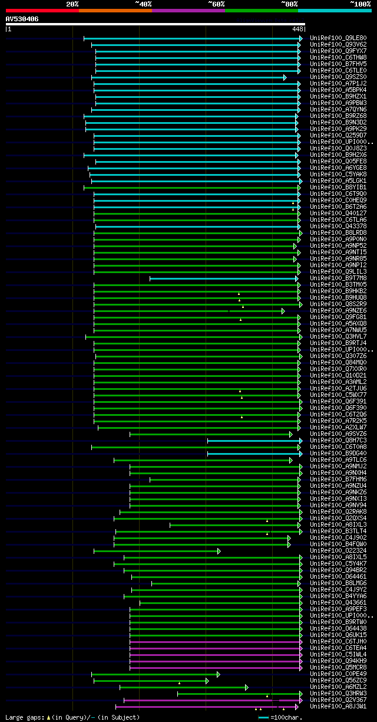Open the UniRef100_Q9LE80 hit label

pos(338,38)
